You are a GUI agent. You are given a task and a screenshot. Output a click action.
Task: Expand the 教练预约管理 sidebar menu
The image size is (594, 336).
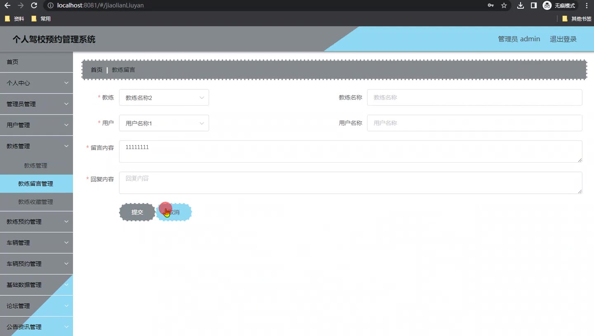tap(36, 222)
